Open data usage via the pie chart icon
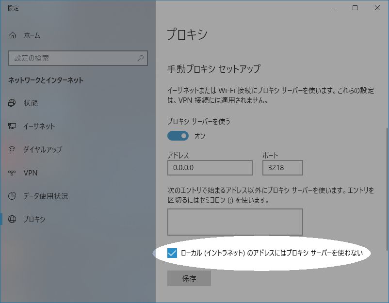Screen dimensions: 389x303 11,196
